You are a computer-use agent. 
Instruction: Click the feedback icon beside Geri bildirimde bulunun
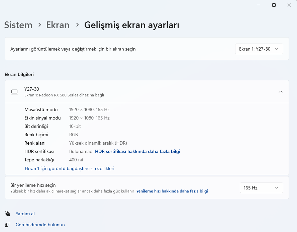coord(7,225)
